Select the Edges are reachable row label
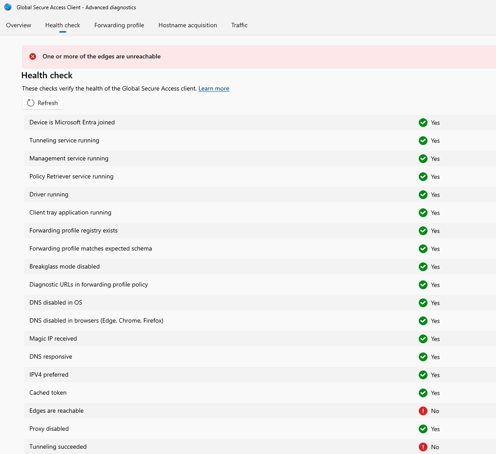Viewport: 496px width, 454px height. point(57,411)
